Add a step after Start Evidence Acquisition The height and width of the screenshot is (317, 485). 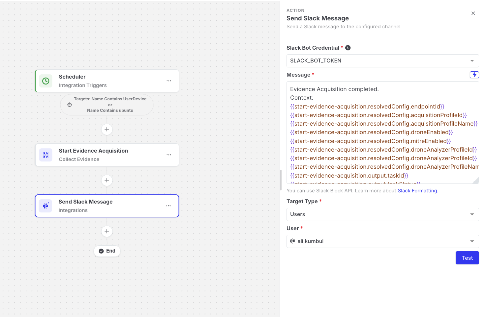107,181
